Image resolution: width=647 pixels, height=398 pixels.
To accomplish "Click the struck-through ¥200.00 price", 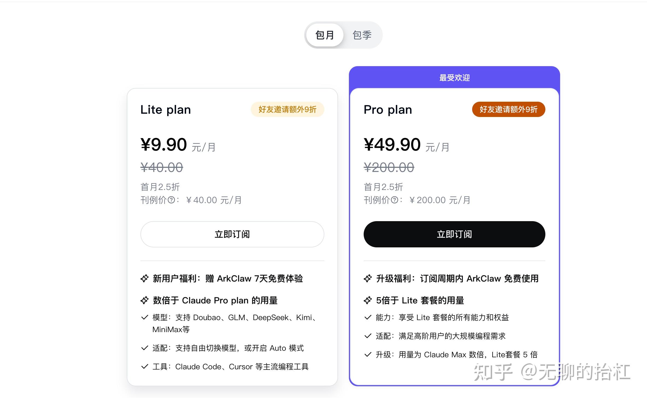I will pos(389,167).
